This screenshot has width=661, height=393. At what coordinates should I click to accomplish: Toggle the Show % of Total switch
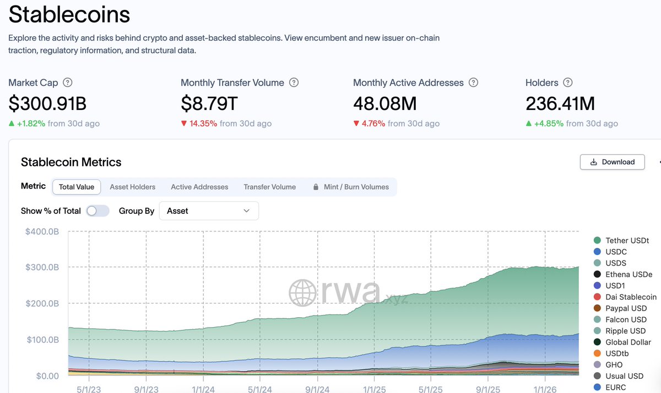(98, 211)
